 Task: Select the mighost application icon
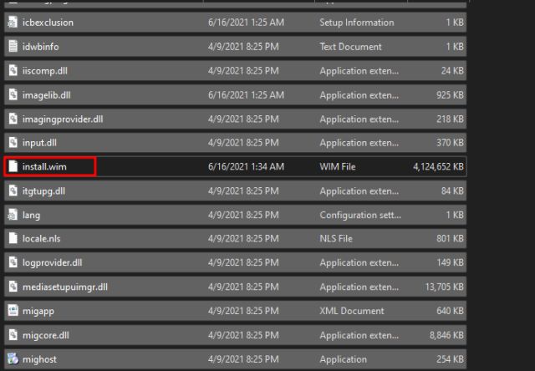coord(13,359)
